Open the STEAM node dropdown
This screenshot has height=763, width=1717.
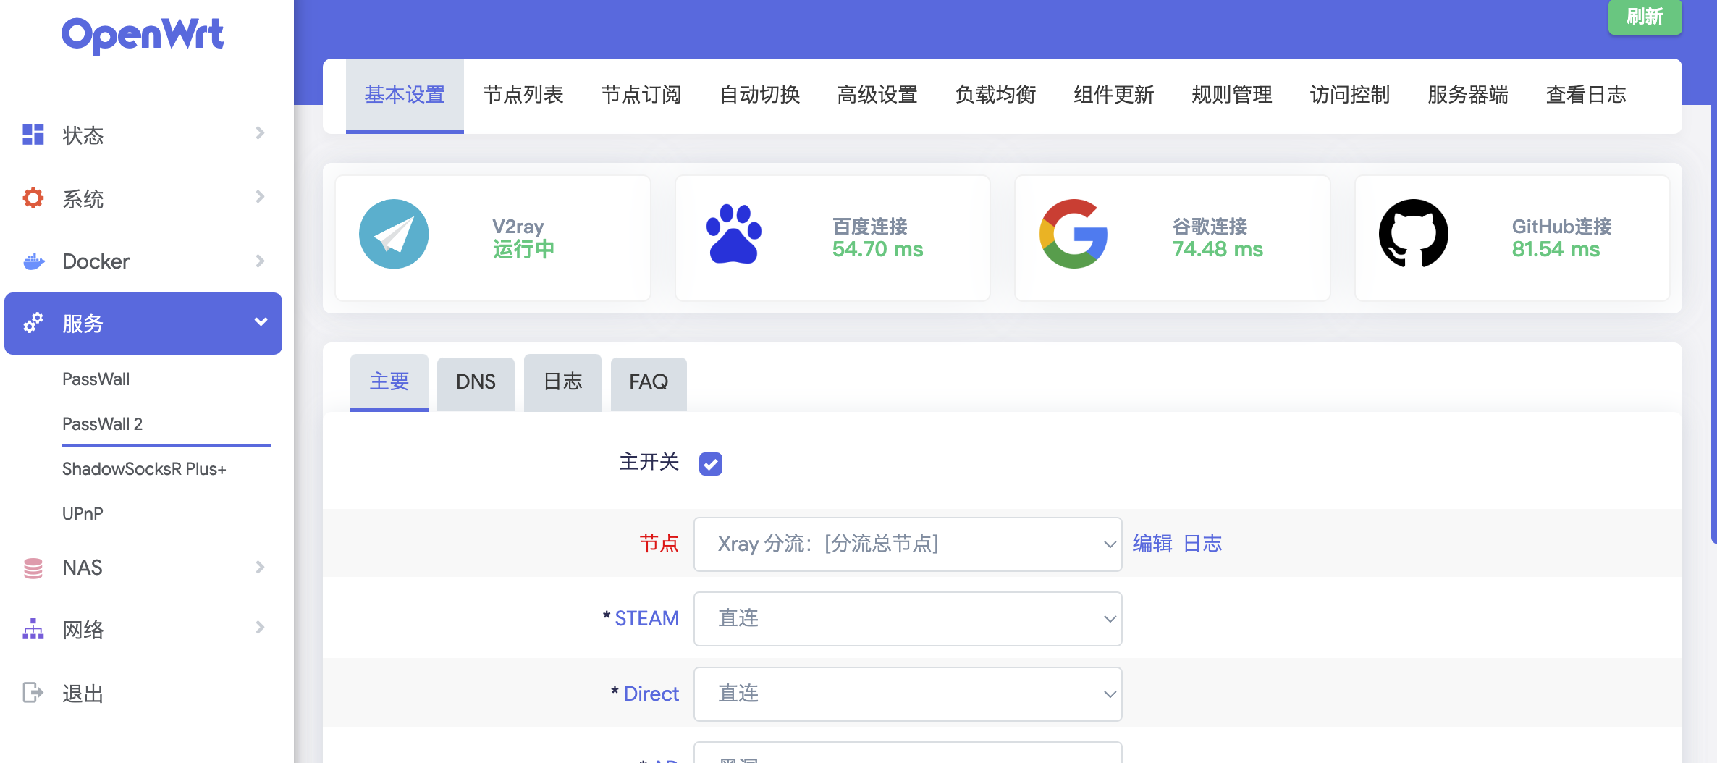click(x=908, y=619)
